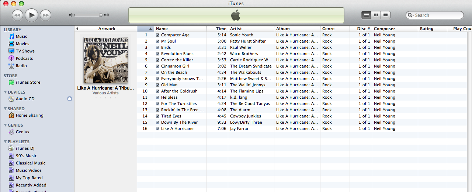Collapse the PLAYLISTS section
This screenshot has width=472, height=192.
pos(5,142)
